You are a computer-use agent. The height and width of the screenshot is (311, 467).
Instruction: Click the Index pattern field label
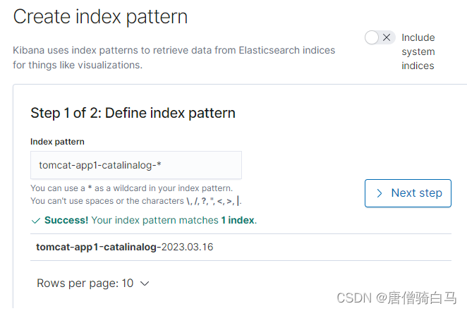[57, 142]
